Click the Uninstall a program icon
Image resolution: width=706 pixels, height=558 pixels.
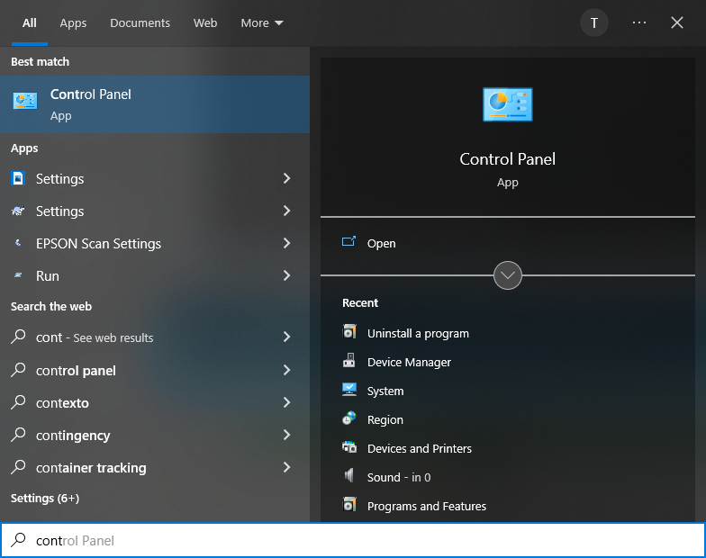point(349,331)
